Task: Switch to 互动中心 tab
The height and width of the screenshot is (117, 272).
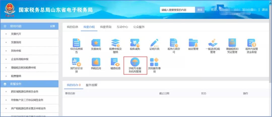Action: click(x=122, y=27)
